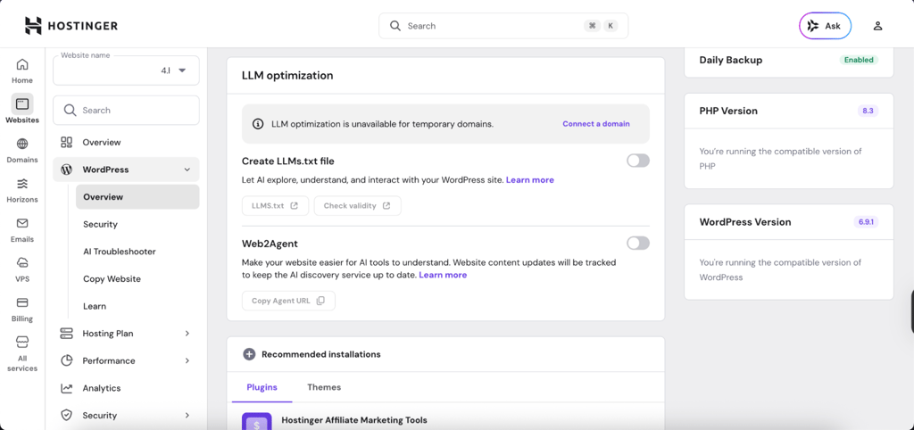Click the Daily Backup Enabled badge
This screenshot has width=914, height=430.
(x=859, y=60)
